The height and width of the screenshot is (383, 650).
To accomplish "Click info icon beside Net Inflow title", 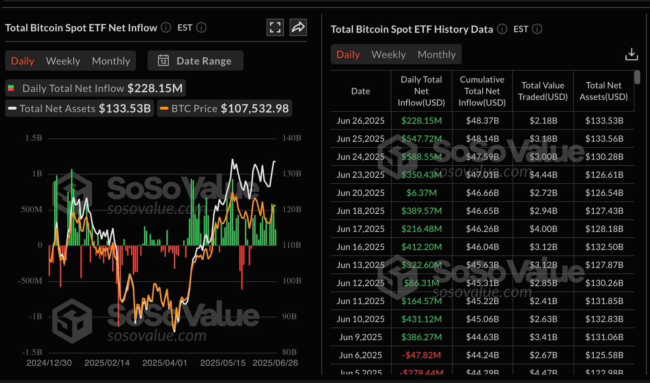I will pyautogui.click(x=166, y=28).
